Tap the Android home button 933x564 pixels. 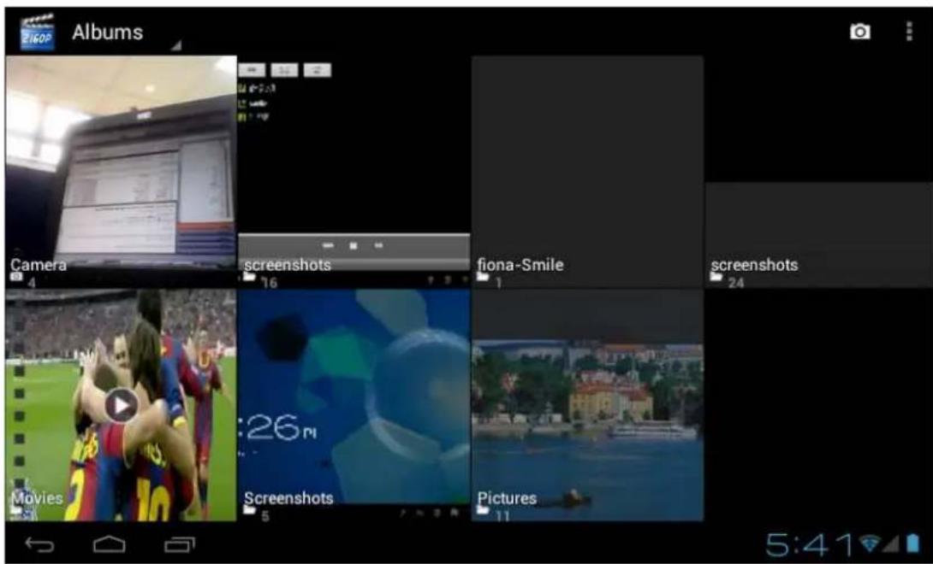[x=110, y=543]
